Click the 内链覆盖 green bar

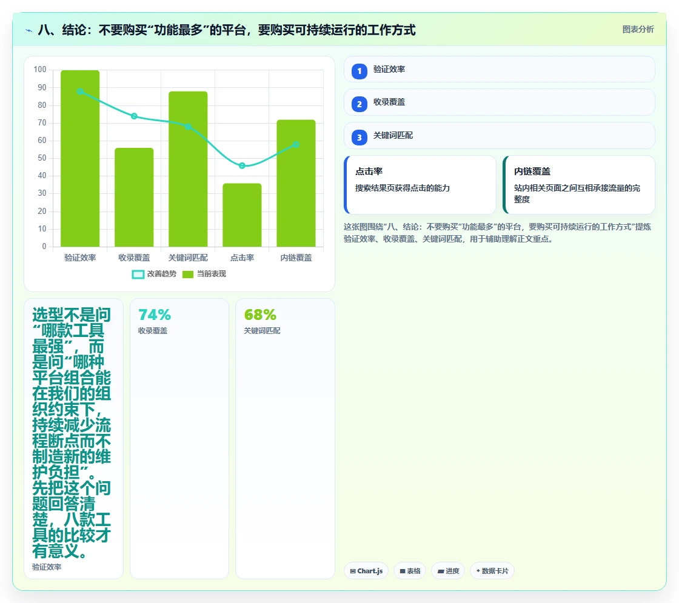[x=296, y=184]
